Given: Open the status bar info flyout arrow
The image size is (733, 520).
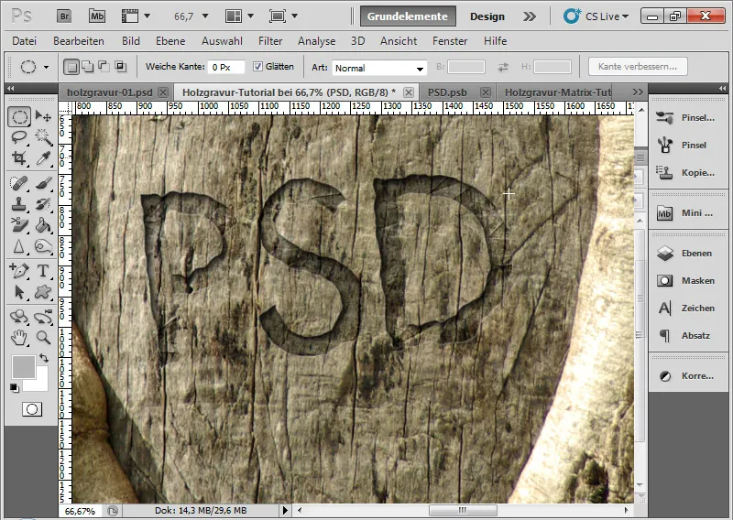Looking at the screenshot, I should point(285,510).
